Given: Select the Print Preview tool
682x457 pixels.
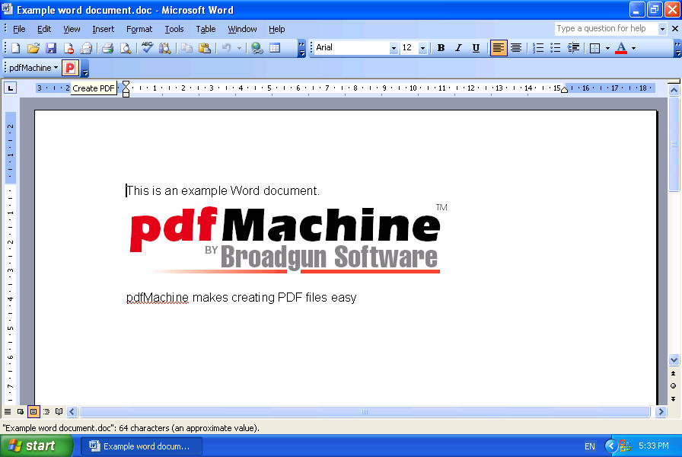Looking at the screenshot, I should (124, 47).
